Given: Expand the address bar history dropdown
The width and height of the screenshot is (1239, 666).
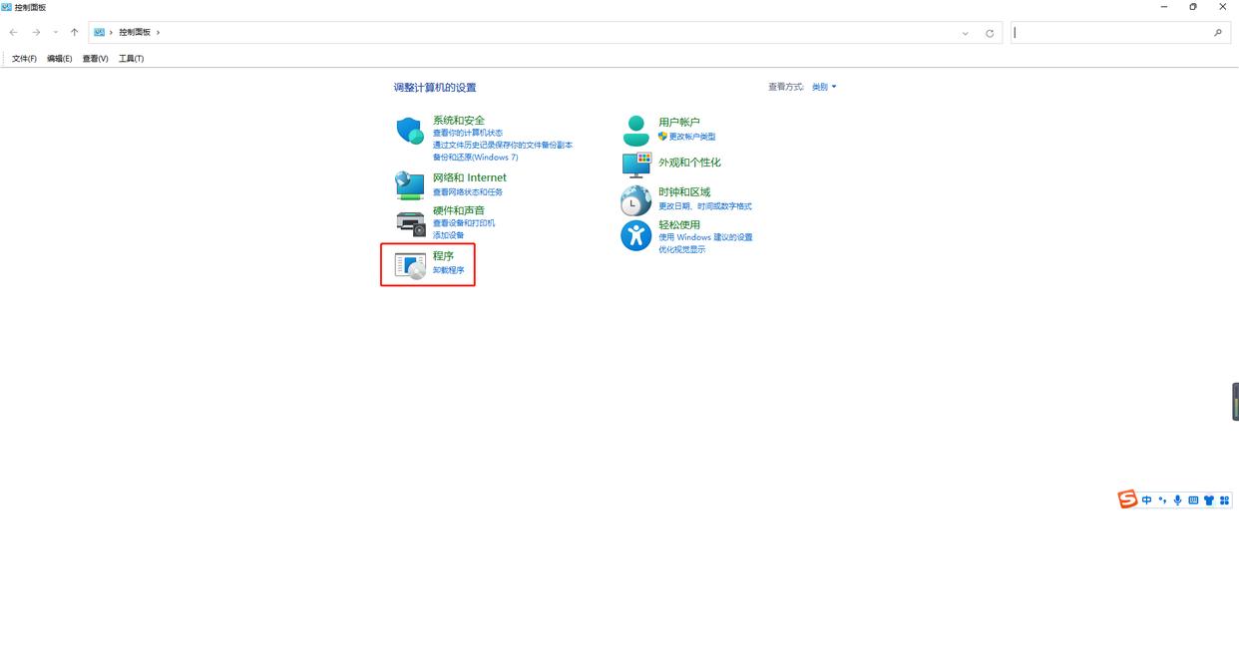Looking at the screenshot, I should point(964,32).
